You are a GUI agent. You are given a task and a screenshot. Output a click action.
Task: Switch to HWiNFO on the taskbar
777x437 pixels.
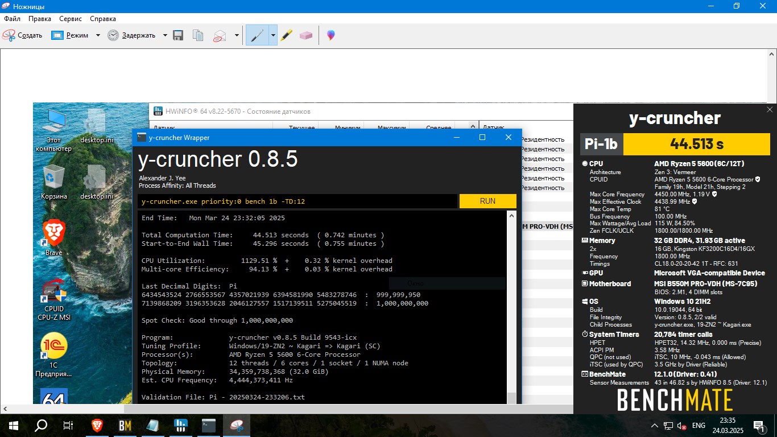181,425
